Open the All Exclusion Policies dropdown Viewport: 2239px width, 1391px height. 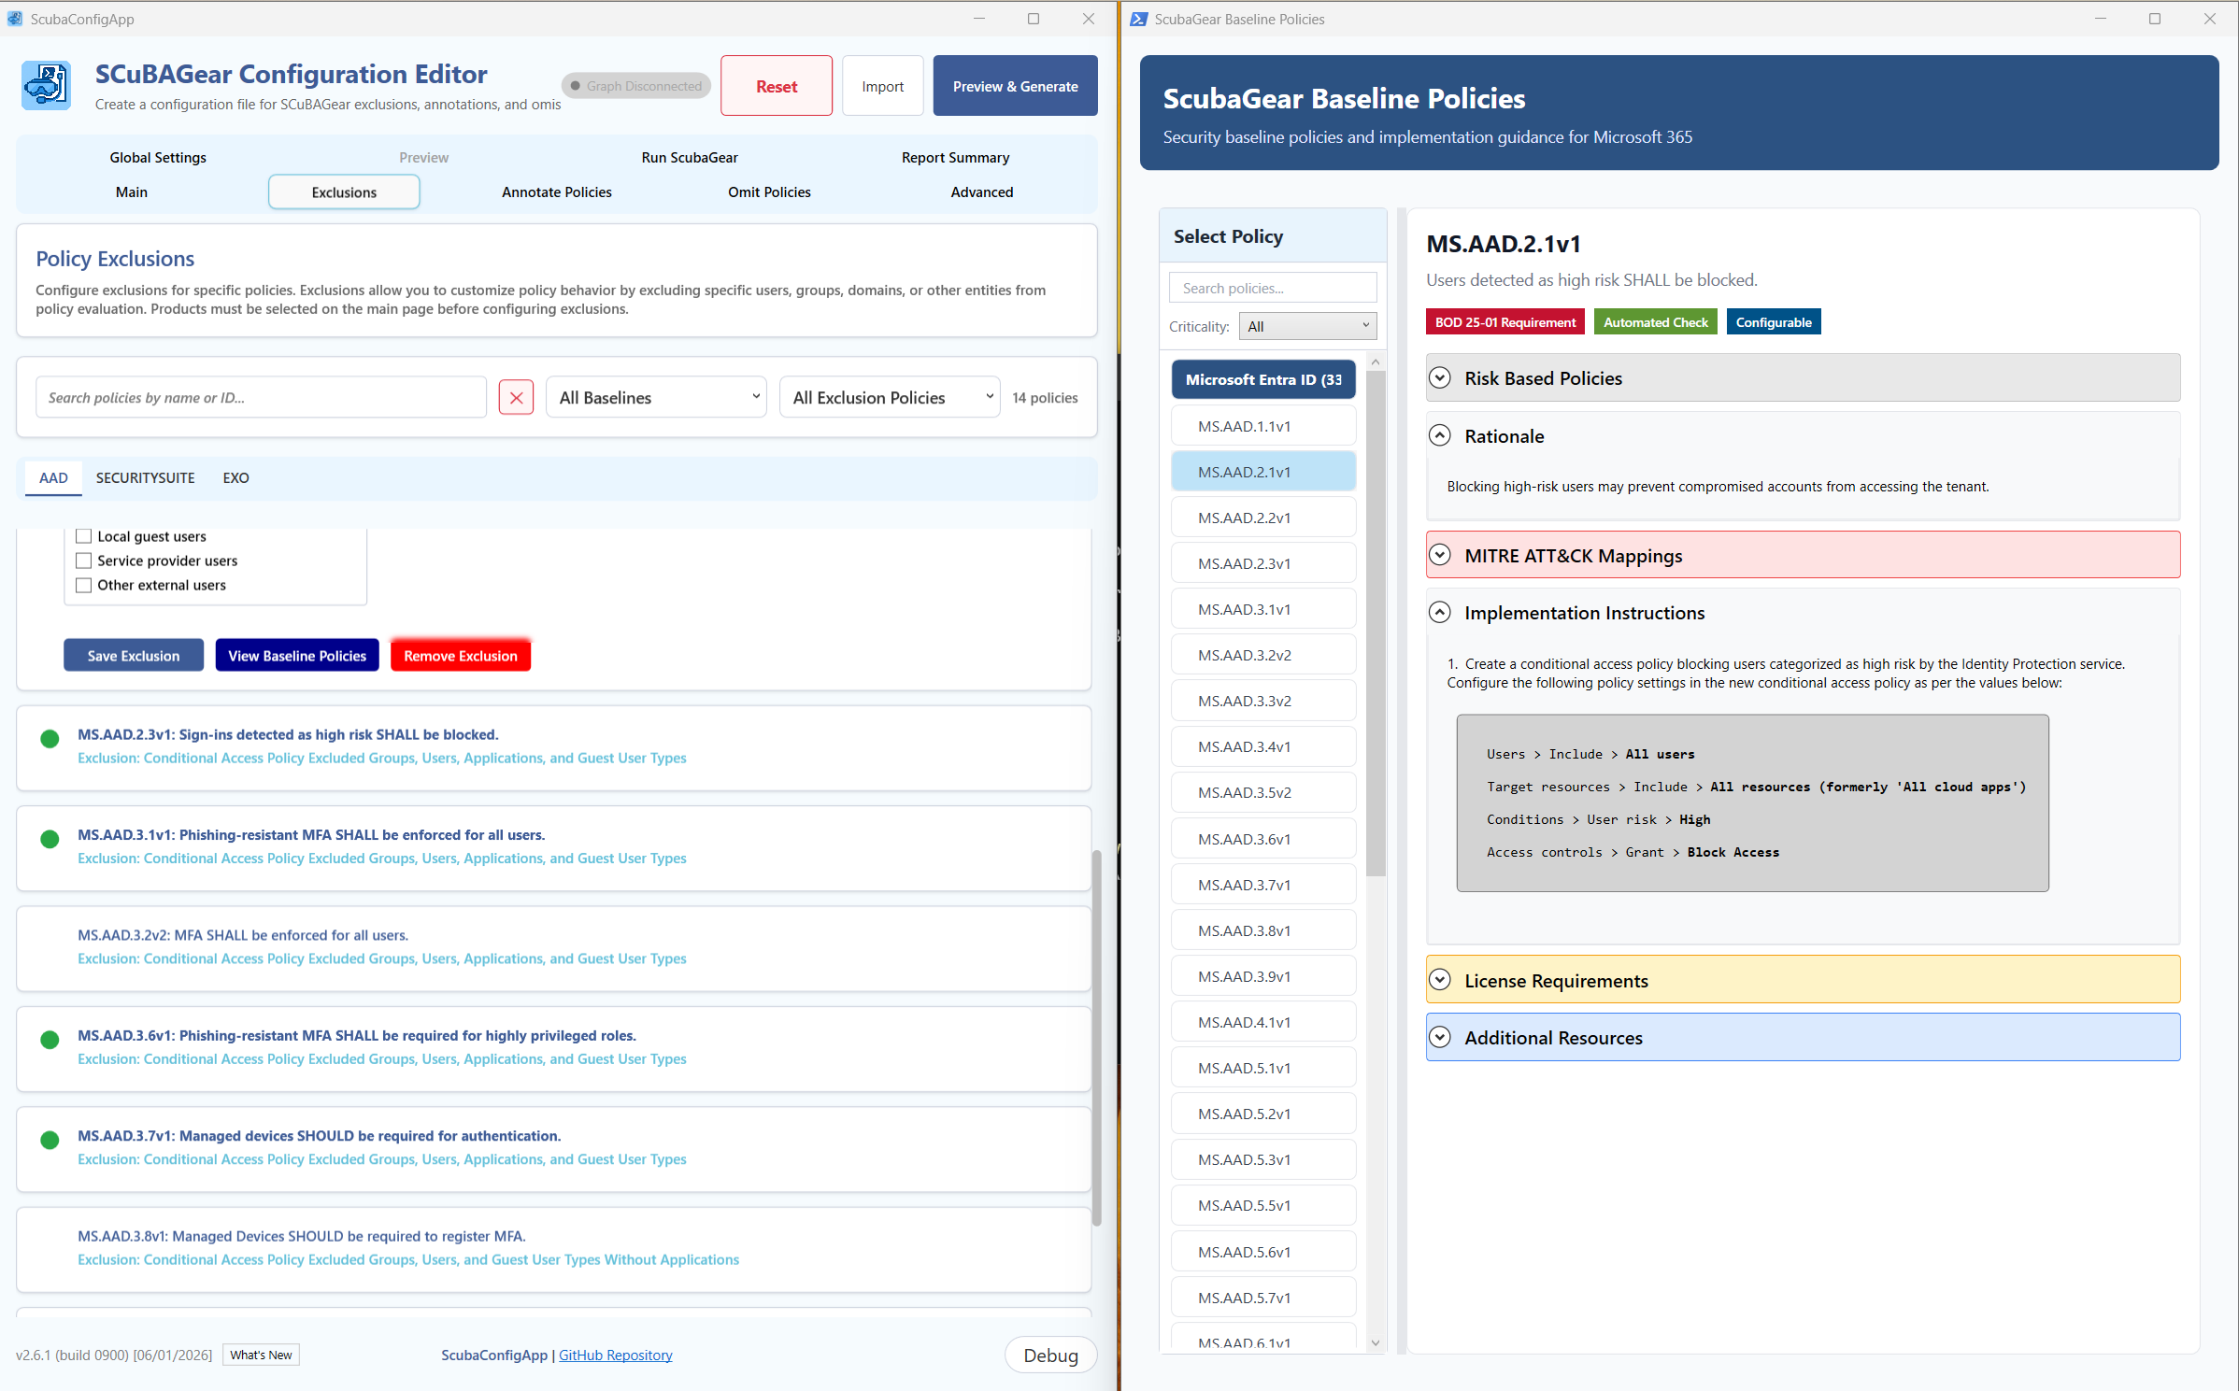pyautogui.click(x=890, y=397)
